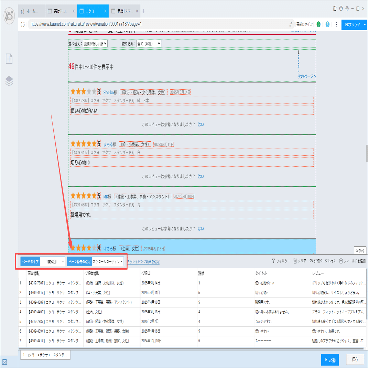Click 事前ログイン pre-login button
This screenshot has width=368, height=368.
(304, 24)
